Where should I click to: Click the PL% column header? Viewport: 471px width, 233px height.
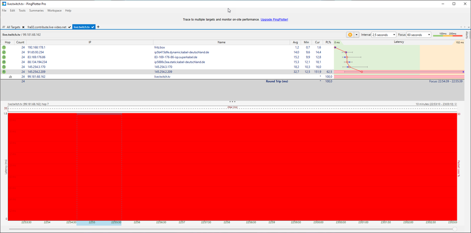[x=328, y=42]
